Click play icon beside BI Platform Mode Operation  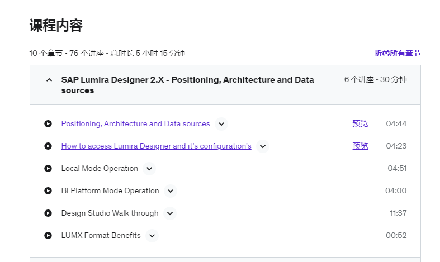[48, 190]
